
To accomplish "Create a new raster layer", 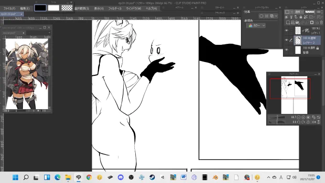I will point(288,22).
